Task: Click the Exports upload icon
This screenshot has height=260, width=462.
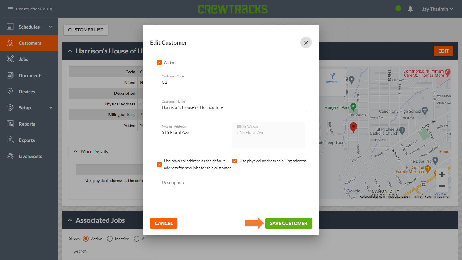Action: pos(10,140)
